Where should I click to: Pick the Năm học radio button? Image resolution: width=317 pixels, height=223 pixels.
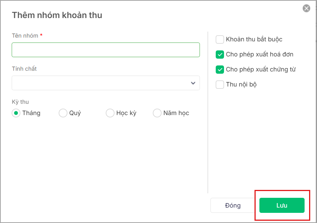[x=157, y=113]
